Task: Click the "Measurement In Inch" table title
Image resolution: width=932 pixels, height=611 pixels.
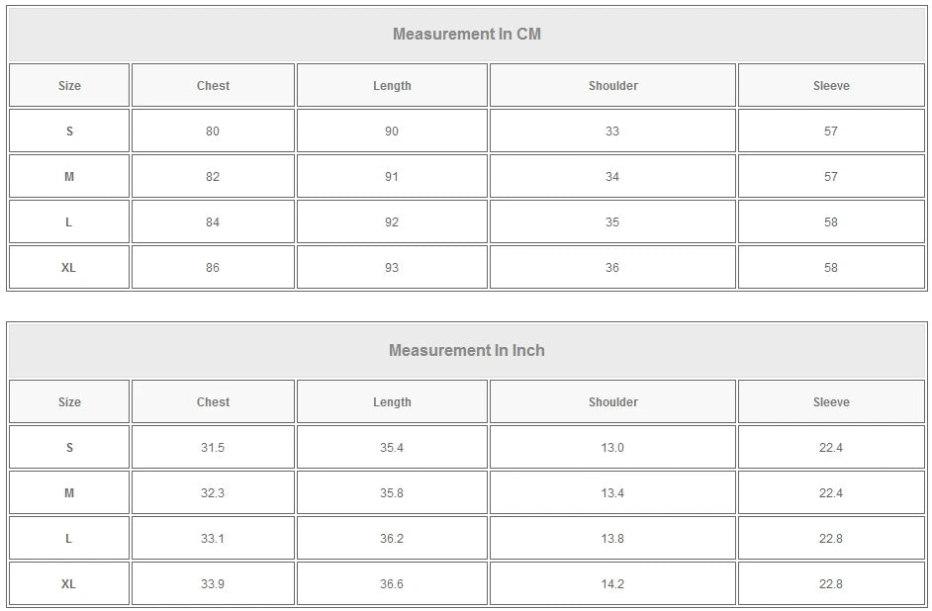Action: pos(467,351)
